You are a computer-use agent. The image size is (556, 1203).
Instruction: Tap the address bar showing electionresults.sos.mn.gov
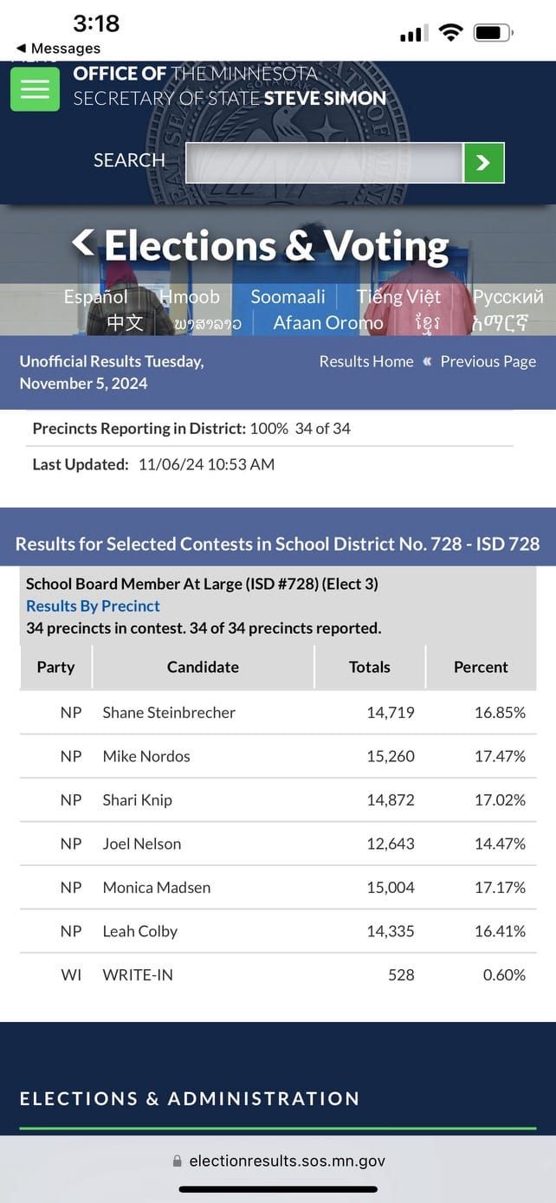[286, 1161]
